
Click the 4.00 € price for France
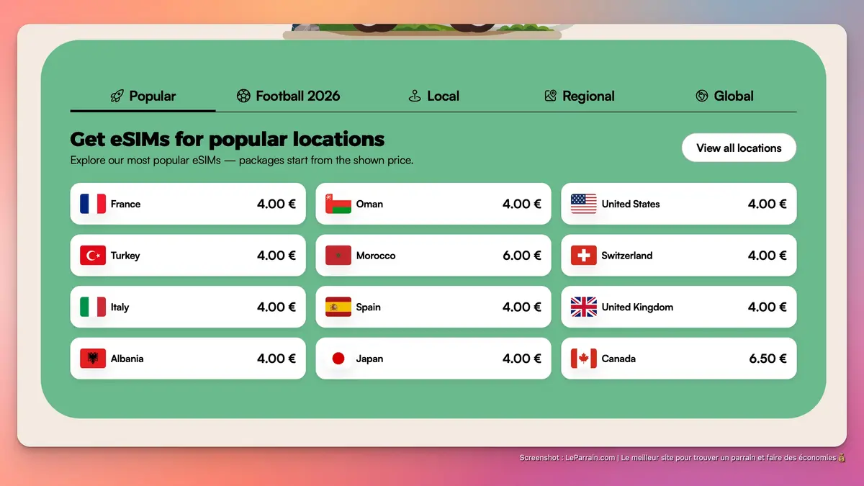tap(276, 204)
